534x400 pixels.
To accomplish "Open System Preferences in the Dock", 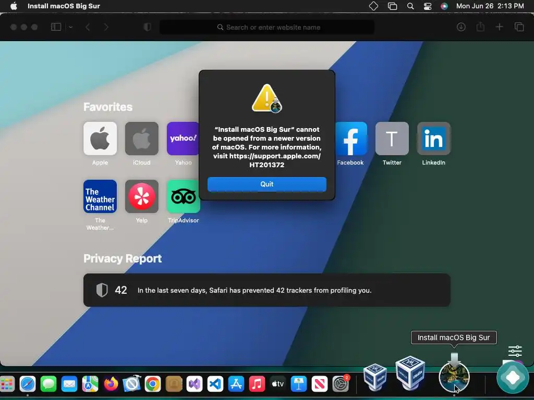I will [341, 384].
